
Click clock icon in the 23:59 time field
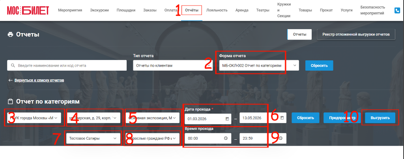pos(281,138)
